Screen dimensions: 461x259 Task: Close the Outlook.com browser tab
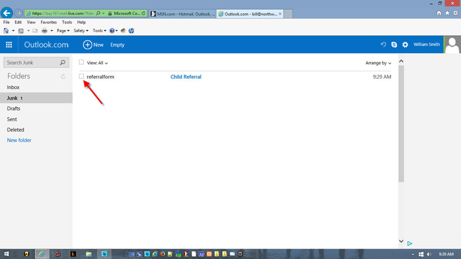click(x=280, y=14)
